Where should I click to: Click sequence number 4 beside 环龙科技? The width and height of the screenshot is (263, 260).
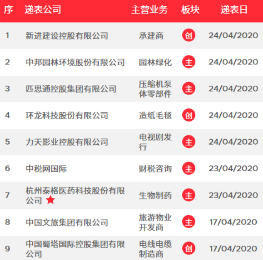click(8, 115)
